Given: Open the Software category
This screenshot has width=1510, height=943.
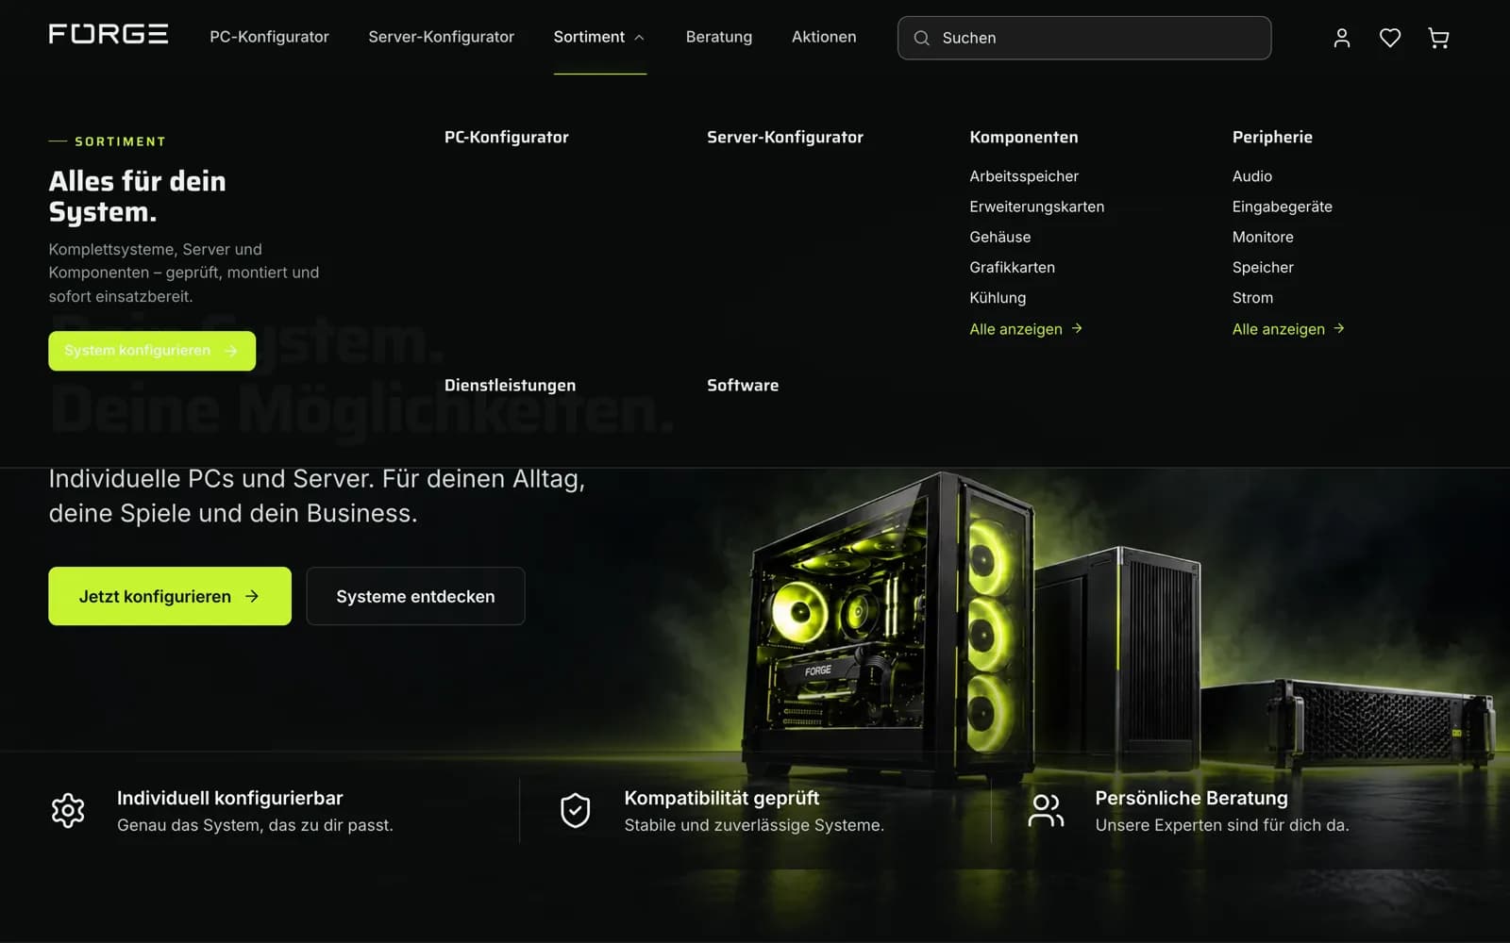Looking at the screenshot, I should point(743,386).
